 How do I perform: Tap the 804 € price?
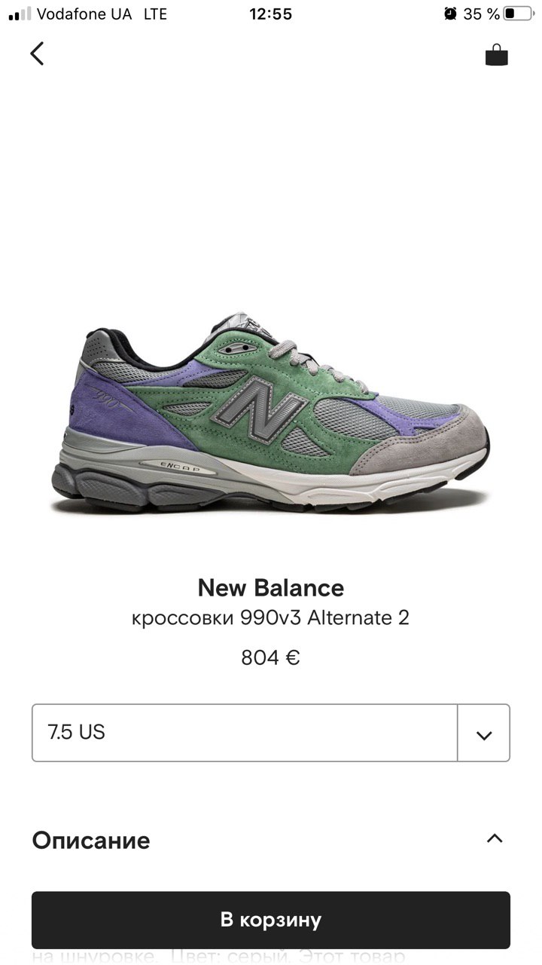271,657
